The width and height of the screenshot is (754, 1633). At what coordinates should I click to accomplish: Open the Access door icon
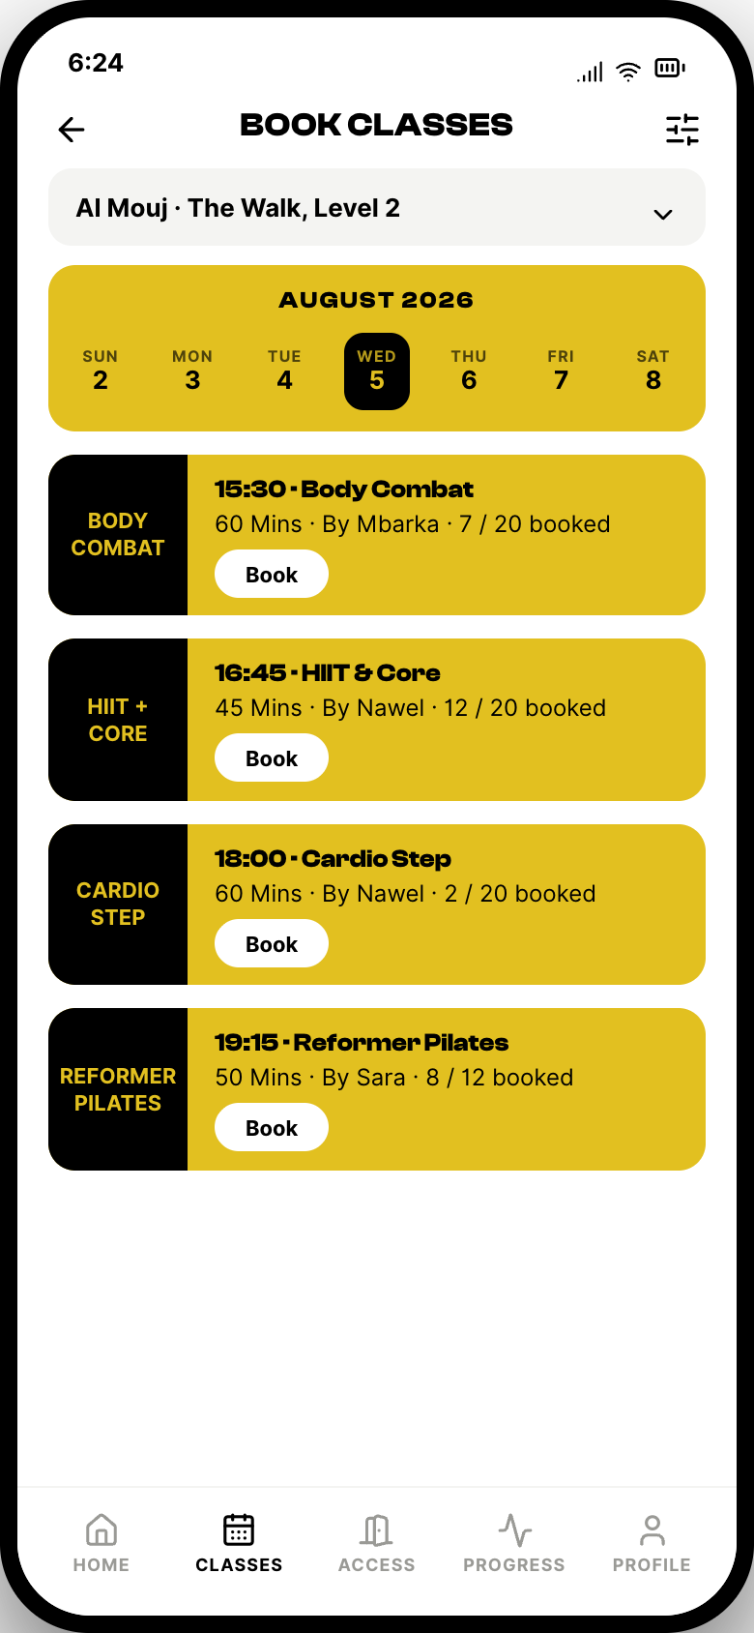tap(376, 1530)
